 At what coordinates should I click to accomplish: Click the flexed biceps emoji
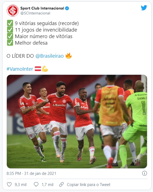45,69
